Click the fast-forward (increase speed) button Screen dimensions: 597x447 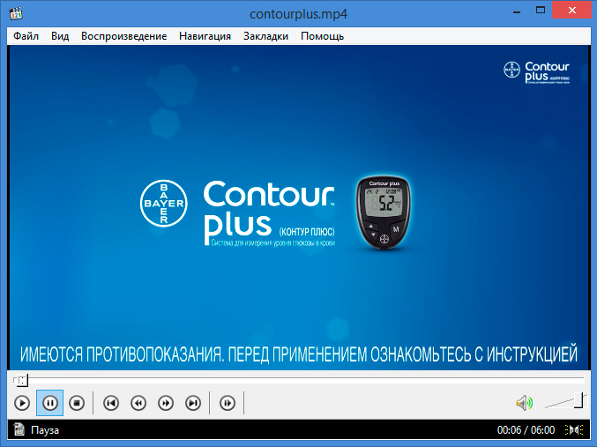click(x=166, y=403)
